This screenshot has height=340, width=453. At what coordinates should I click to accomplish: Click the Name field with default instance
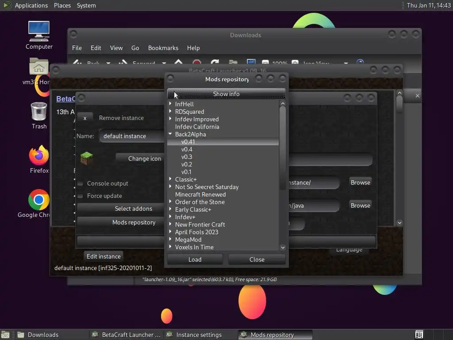(x=132, y=136)
